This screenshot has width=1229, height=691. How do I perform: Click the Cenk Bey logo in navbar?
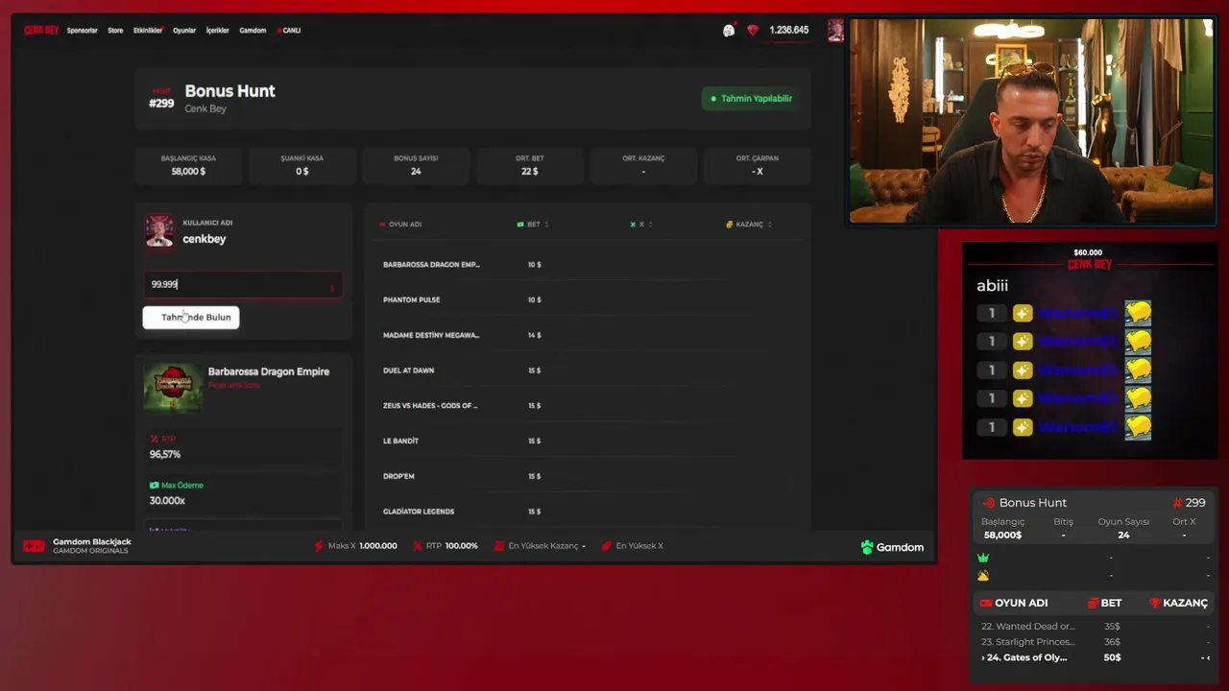point(41,30)
